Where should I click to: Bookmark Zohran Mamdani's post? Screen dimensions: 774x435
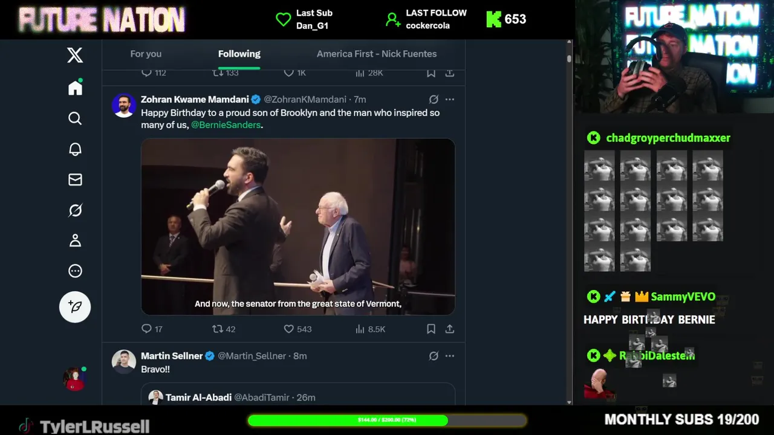click(x=431, y=329)
